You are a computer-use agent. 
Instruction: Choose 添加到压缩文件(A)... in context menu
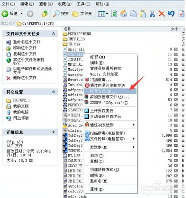coord(110,97)
